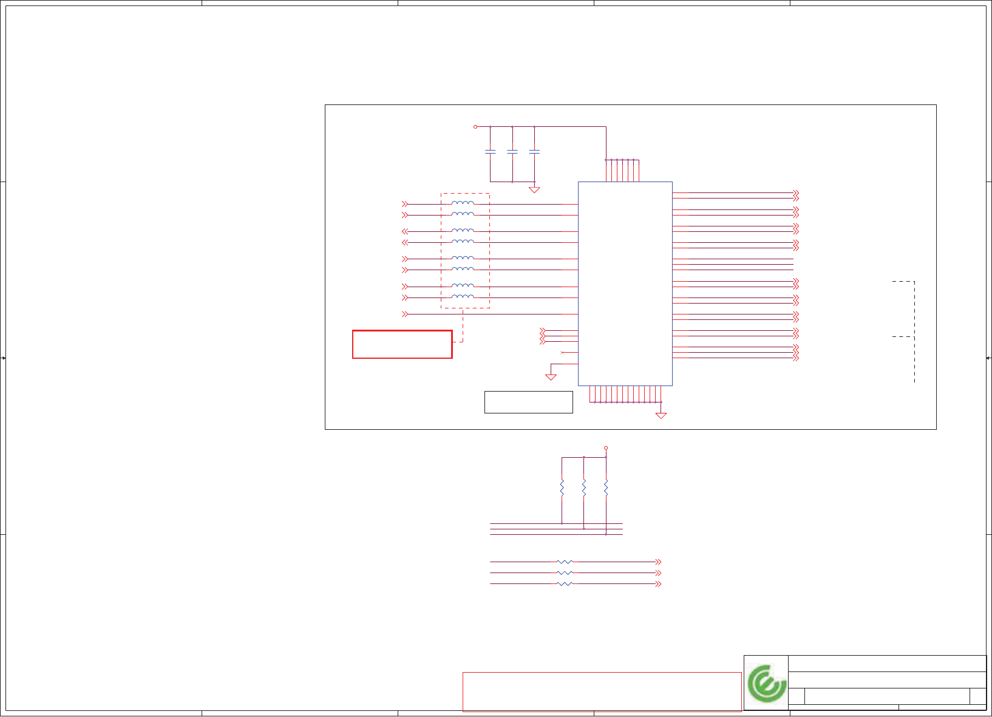Select the middle vertical pull-up resistor
Screen dimensions: 992x717
584,488
